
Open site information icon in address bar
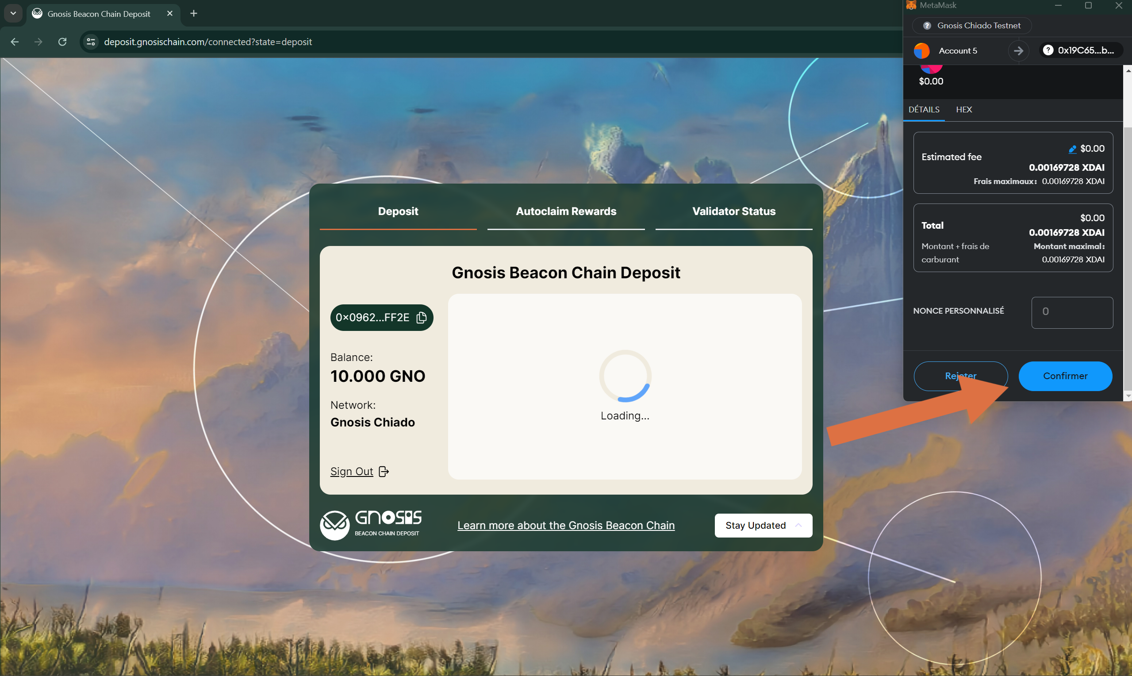(x=91, y=42)
